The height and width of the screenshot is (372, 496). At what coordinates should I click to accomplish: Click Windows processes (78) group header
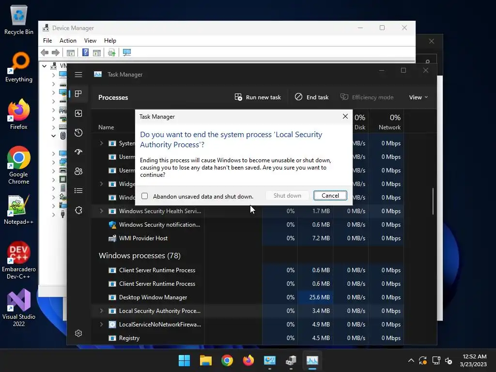(x=139, y=256)
